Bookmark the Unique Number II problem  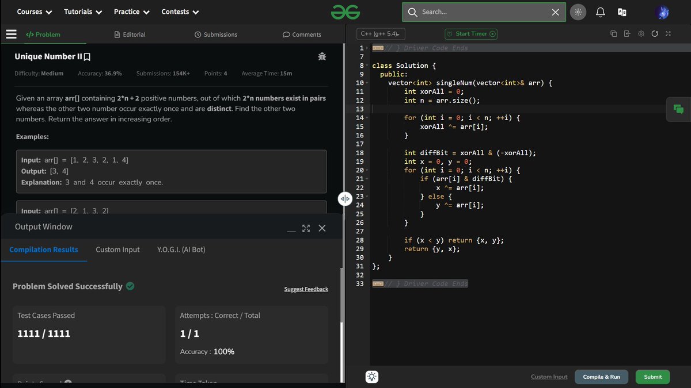(x=88, y=57)
